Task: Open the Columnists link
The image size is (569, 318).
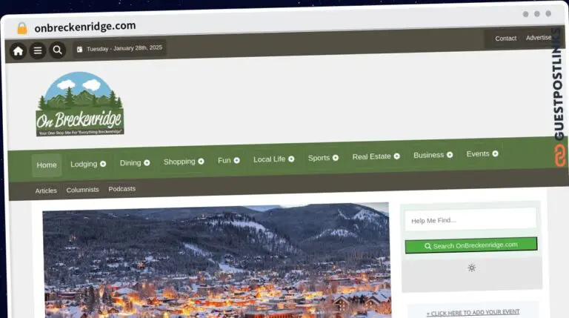Action: pos(82,190)
